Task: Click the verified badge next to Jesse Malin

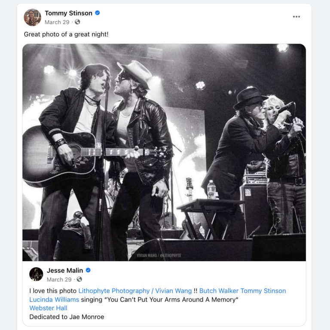Action: coord(88,270)
